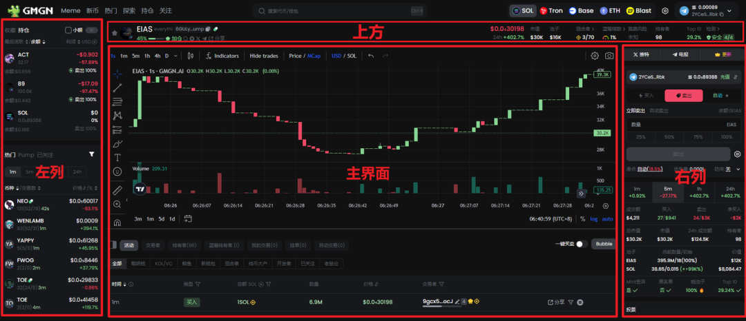
Task: Sort trades by 时间 column
Action: coord(119,284)
